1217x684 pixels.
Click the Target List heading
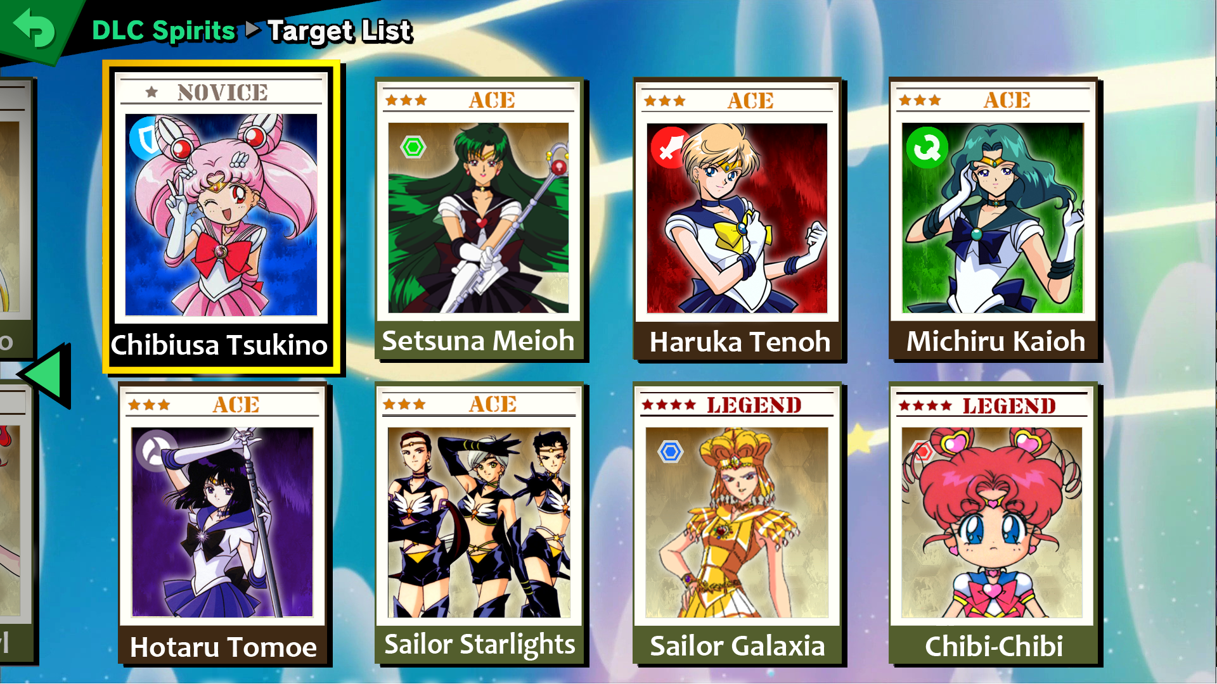click(x=340, y=30)
